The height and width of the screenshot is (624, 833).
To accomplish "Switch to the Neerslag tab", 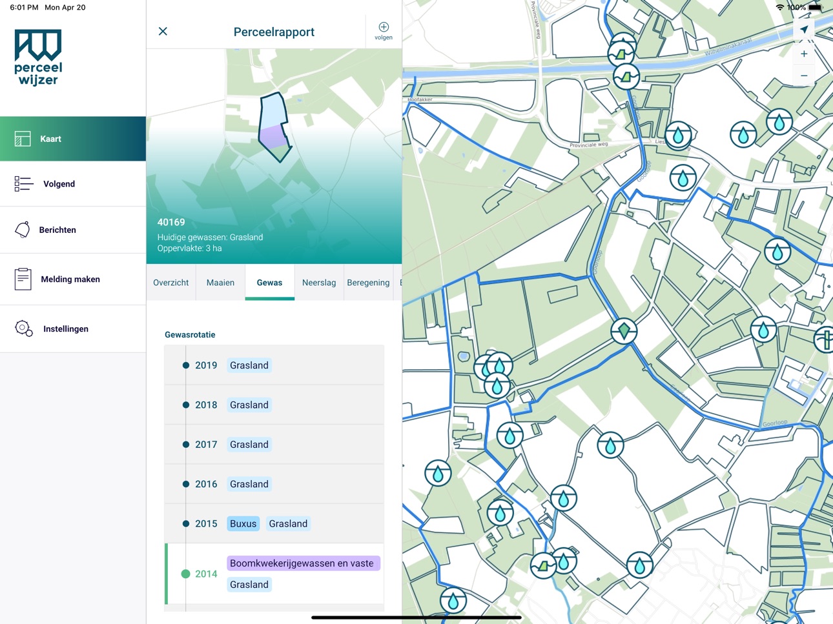I will click(x=319, y=283).
